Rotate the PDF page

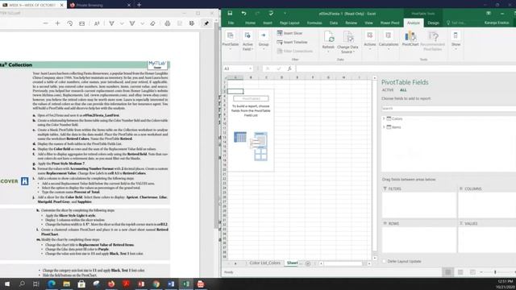coord(70,23)
